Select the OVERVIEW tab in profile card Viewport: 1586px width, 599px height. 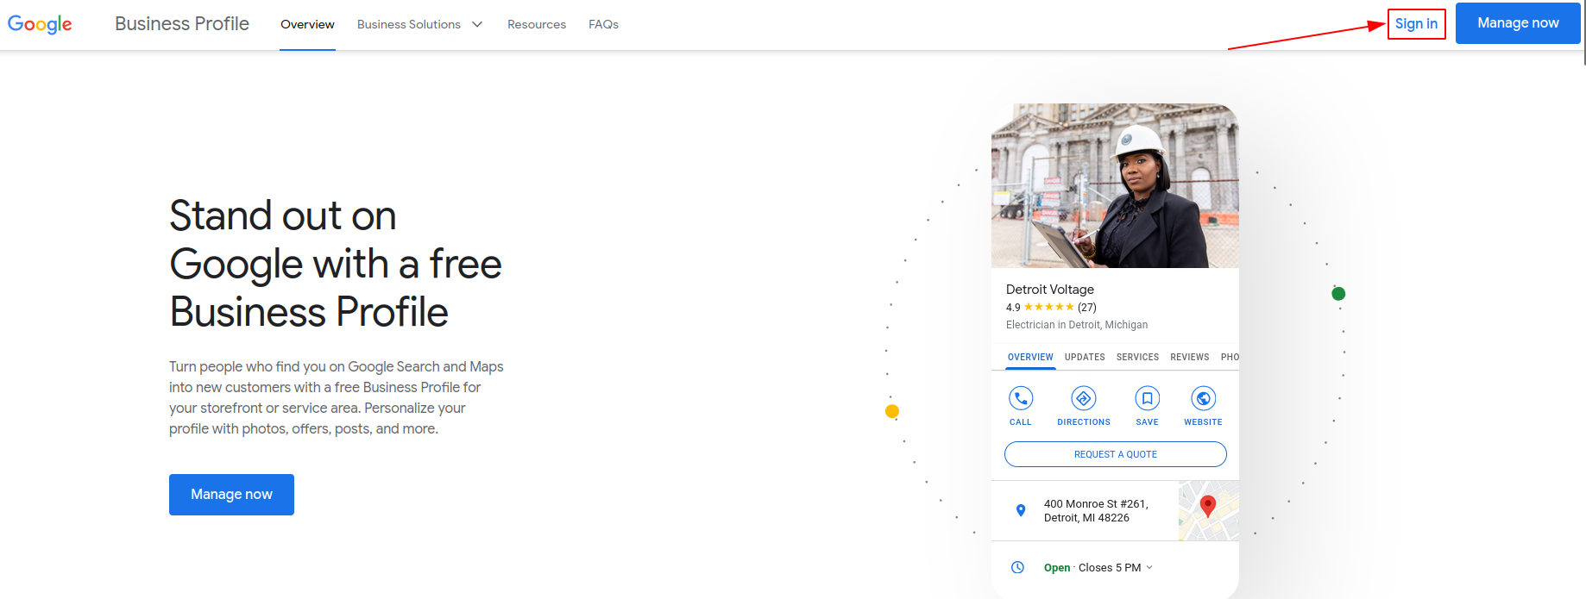(x=1030, y=357)
